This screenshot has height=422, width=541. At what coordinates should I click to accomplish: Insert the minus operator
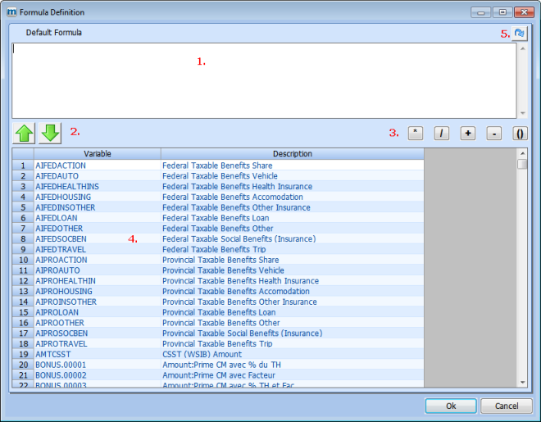pos(494,133)
